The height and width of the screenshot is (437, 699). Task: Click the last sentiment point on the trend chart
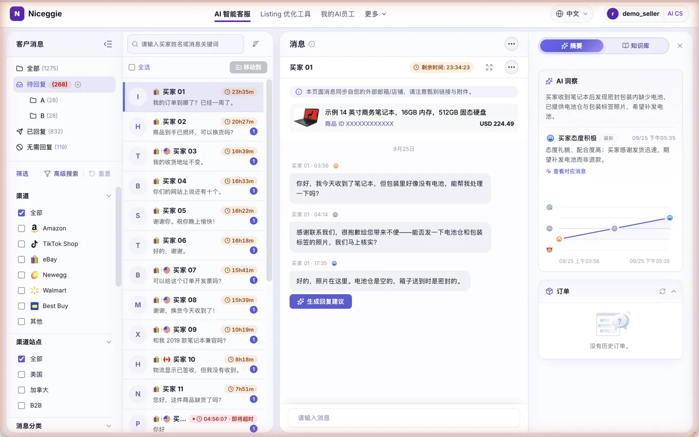pyautogui.click(x=670, y=218)
